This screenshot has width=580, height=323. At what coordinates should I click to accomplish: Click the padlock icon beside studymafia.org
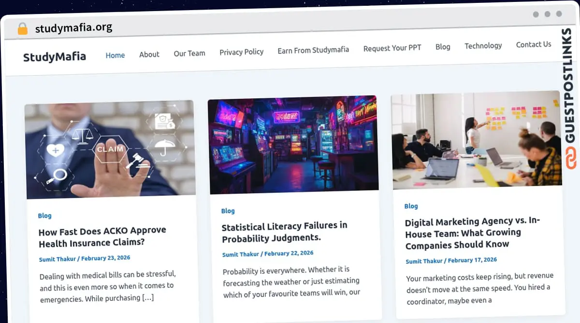coord(22,29)
